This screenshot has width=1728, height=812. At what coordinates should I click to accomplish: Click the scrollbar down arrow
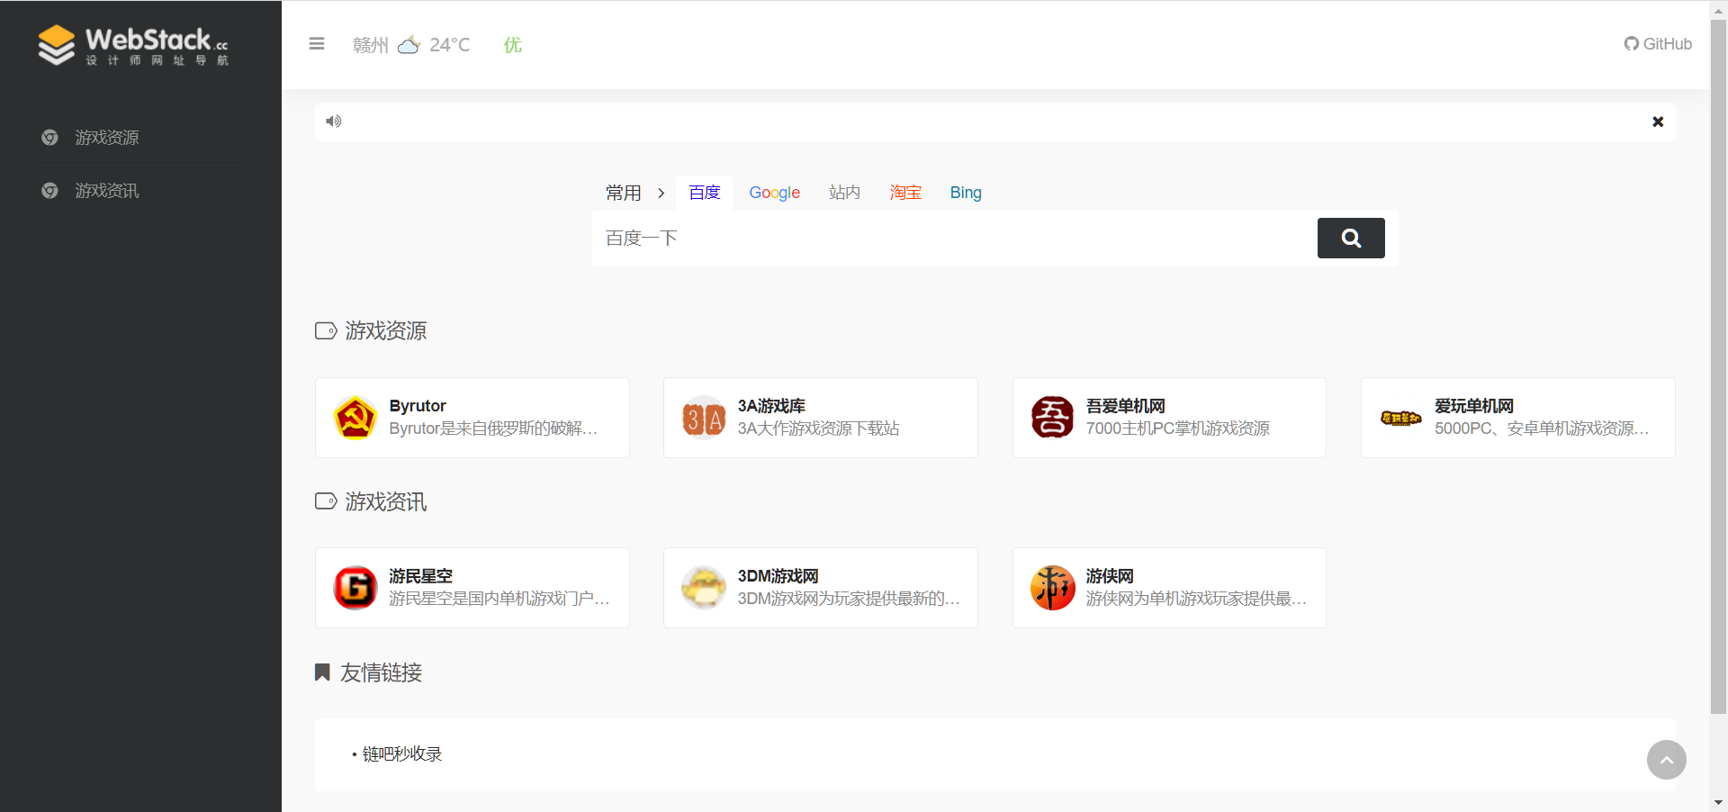click(x=1718, y=803)
